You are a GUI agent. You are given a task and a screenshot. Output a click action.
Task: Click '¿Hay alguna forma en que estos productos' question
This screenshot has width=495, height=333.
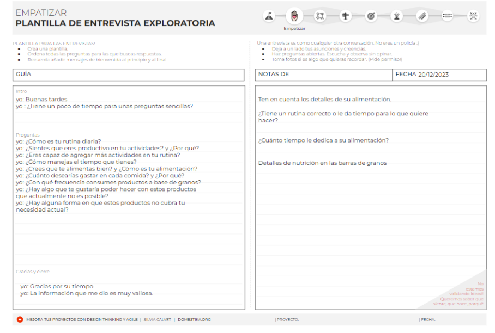(100, 206)
